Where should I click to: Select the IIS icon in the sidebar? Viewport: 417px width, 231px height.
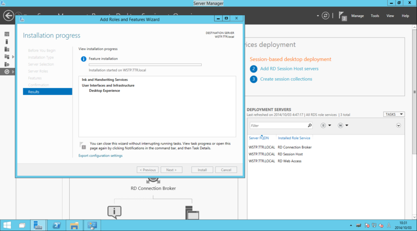(x=7, y=64)
